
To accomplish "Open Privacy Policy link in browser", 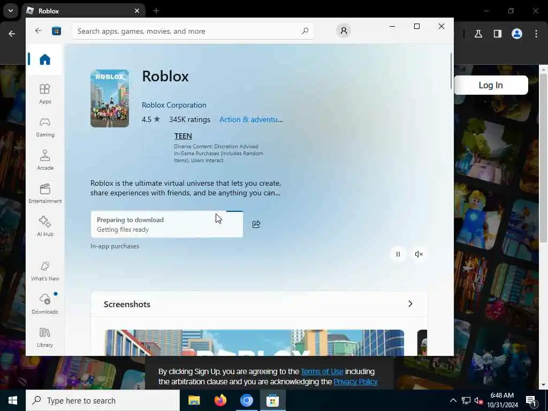I will [355, 382].
